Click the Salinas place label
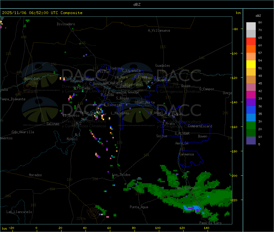274x232 pixels. pyautogui.click(x=53, y=124)
